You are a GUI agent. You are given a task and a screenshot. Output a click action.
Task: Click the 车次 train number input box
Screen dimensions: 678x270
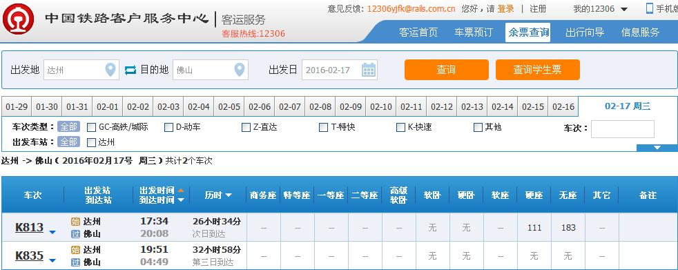click(623, 129)
